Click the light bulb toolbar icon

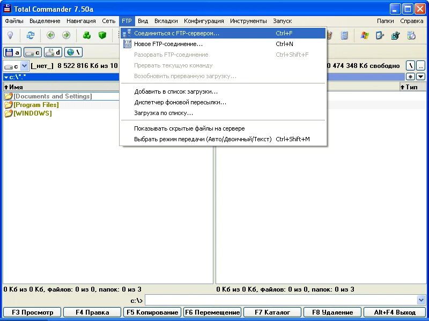(x=10, y=35)
